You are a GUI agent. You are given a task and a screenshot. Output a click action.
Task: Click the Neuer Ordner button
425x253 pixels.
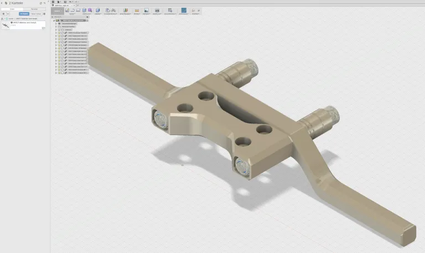[36, 14]
